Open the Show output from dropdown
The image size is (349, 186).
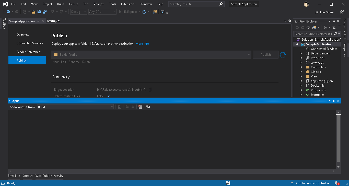click(x=112, y=107)
